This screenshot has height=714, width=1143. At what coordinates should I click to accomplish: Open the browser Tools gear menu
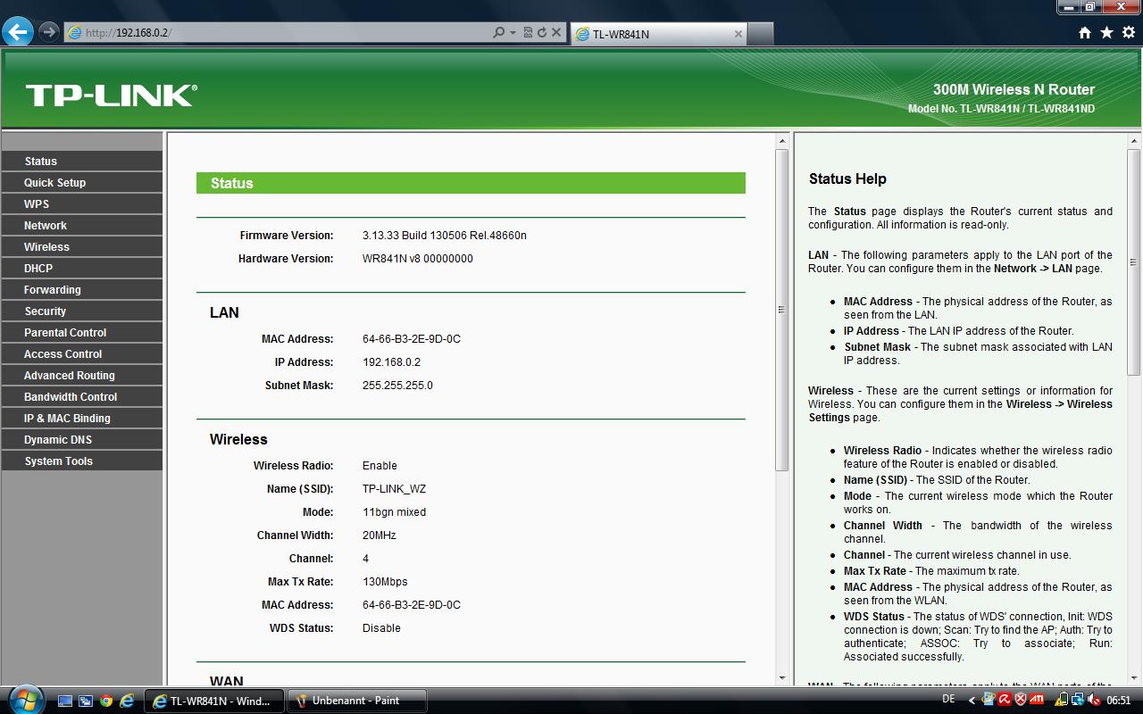tap(1129, 32)
